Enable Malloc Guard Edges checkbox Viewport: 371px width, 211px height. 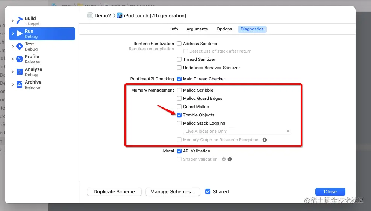(x=179, y=98)
